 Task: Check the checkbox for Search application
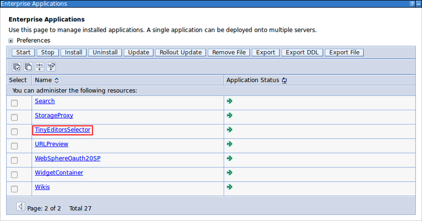pyautogui.click(x=14, y=103)
